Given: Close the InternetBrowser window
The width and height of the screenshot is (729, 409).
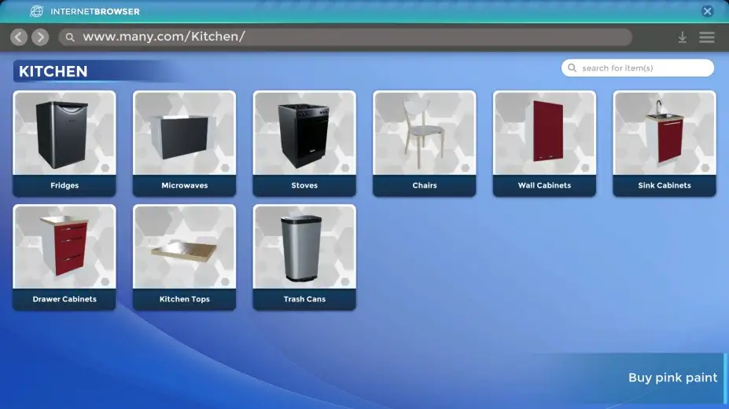Looking at the screenshot, I should pyautogui.click(x=707, y=11).
